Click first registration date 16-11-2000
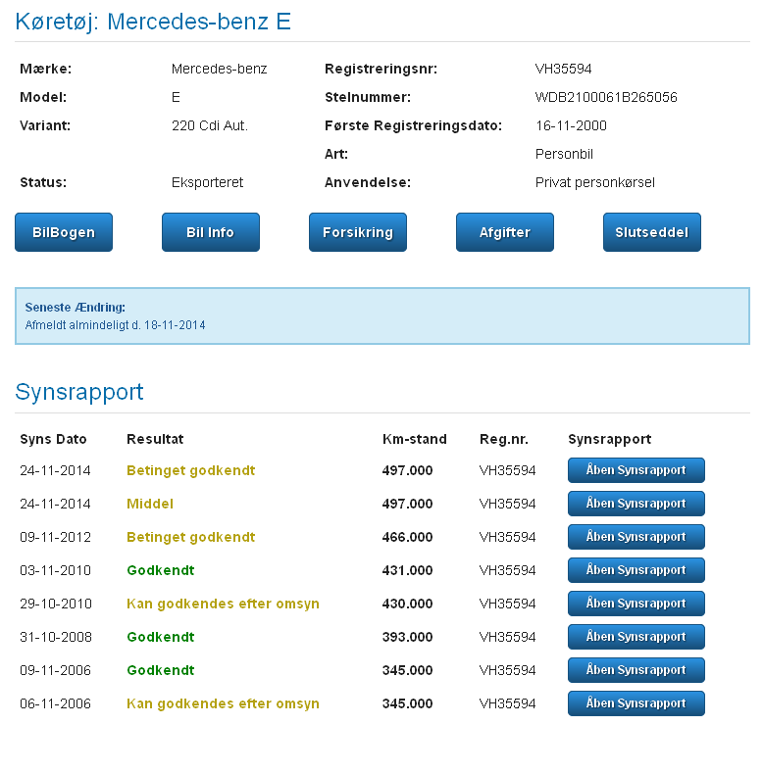This screenshot has width=763, height=774. pyautogui.click(x=571, y=125)
